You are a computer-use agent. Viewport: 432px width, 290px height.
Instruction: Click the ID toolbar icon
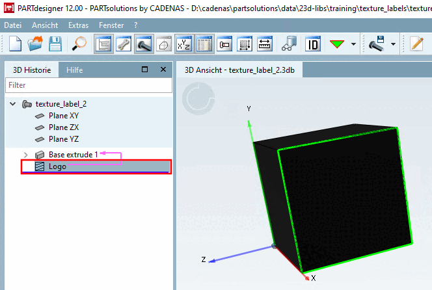tap(313, 44)
